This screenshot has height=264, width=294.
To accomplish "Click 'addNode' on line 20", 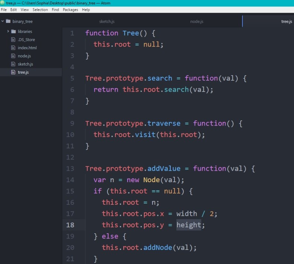I will (158, 248).
